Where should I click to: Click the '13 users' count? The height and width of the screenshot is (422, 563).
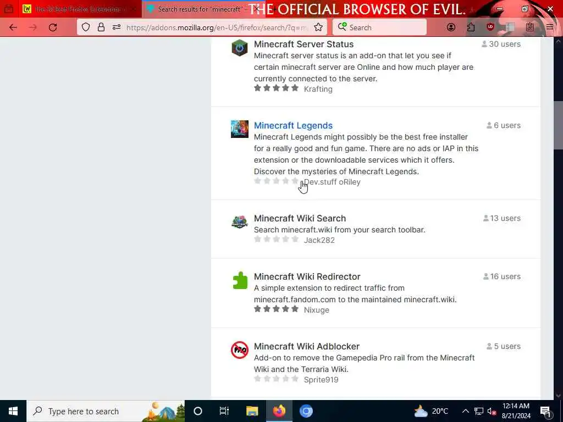(x=501, y=218)
